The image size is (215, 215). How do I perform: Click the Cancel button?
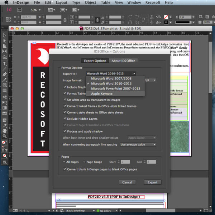[x=127, y=182]
